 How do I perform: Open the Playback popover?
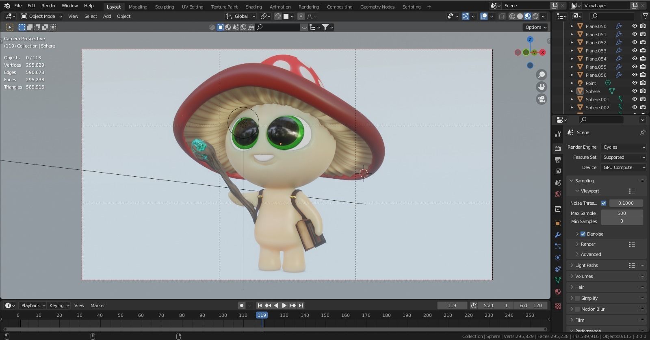33,305
